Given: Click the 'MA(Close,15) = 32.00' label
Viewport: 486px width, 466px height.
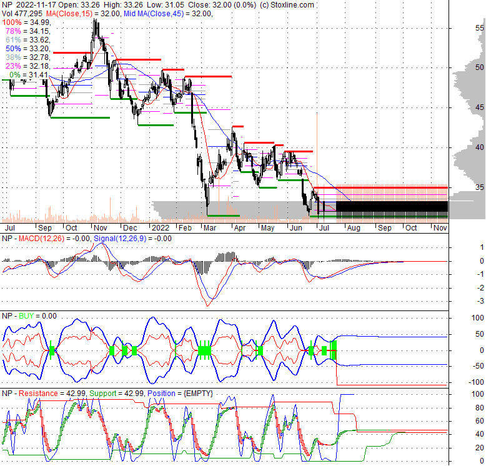Looking at the screenshot, I should click(84, 14).
